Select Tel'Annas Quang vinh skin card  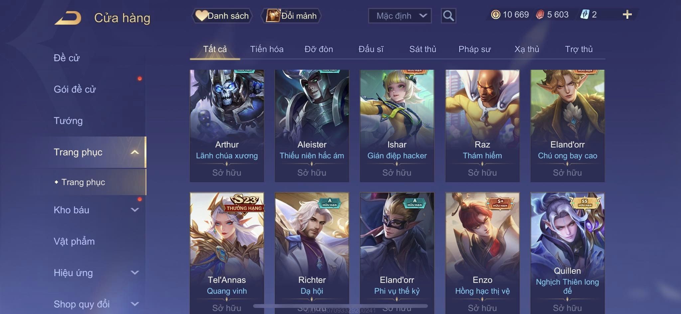(x=227, y=253)
